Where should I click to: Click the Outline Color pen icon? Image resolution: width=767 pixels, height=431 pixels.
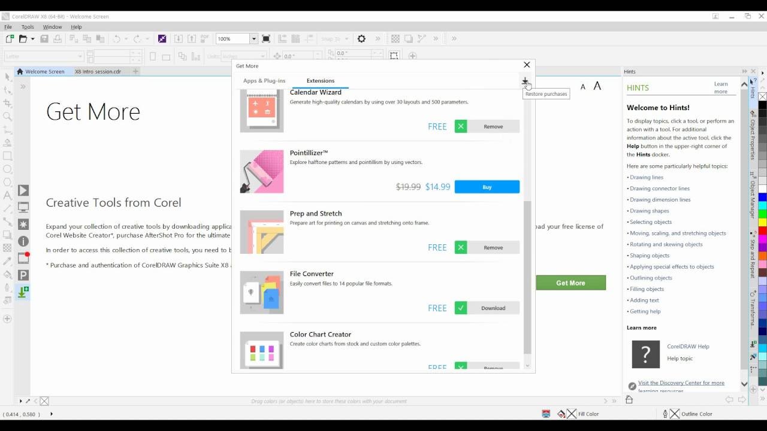coord(665,414)
